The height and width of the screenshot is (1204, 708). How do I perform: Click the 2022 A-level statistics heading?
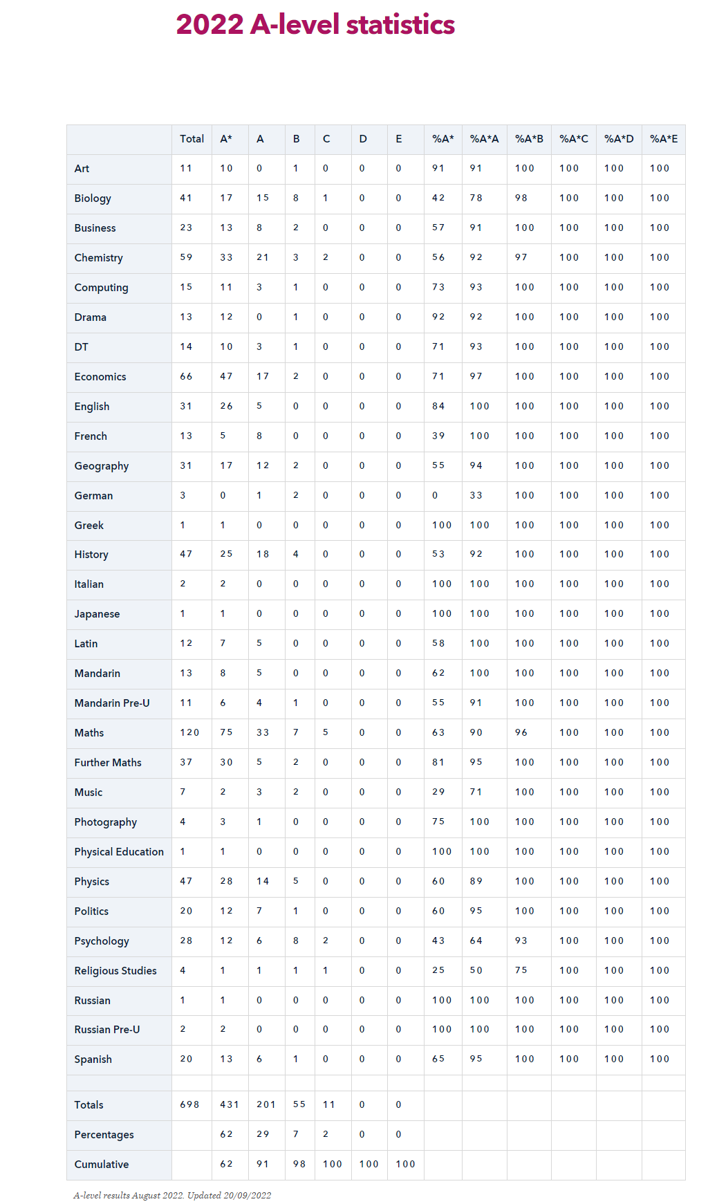point(315,25)
